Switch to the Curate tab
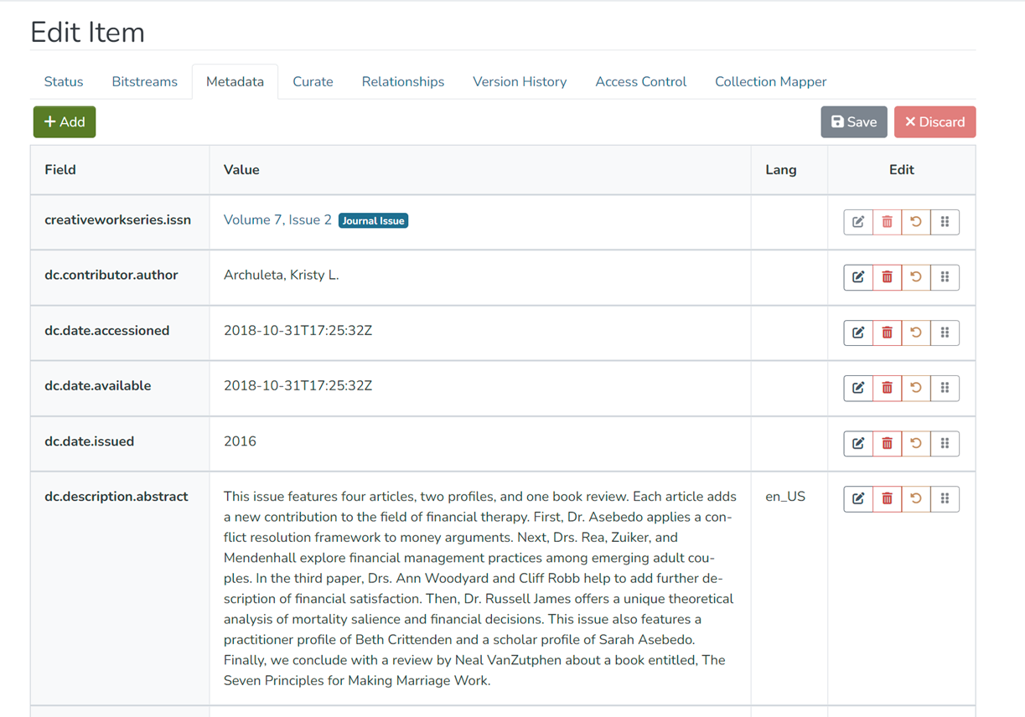The height and width of the screenshot is (717, 1025). pos(313,81)
